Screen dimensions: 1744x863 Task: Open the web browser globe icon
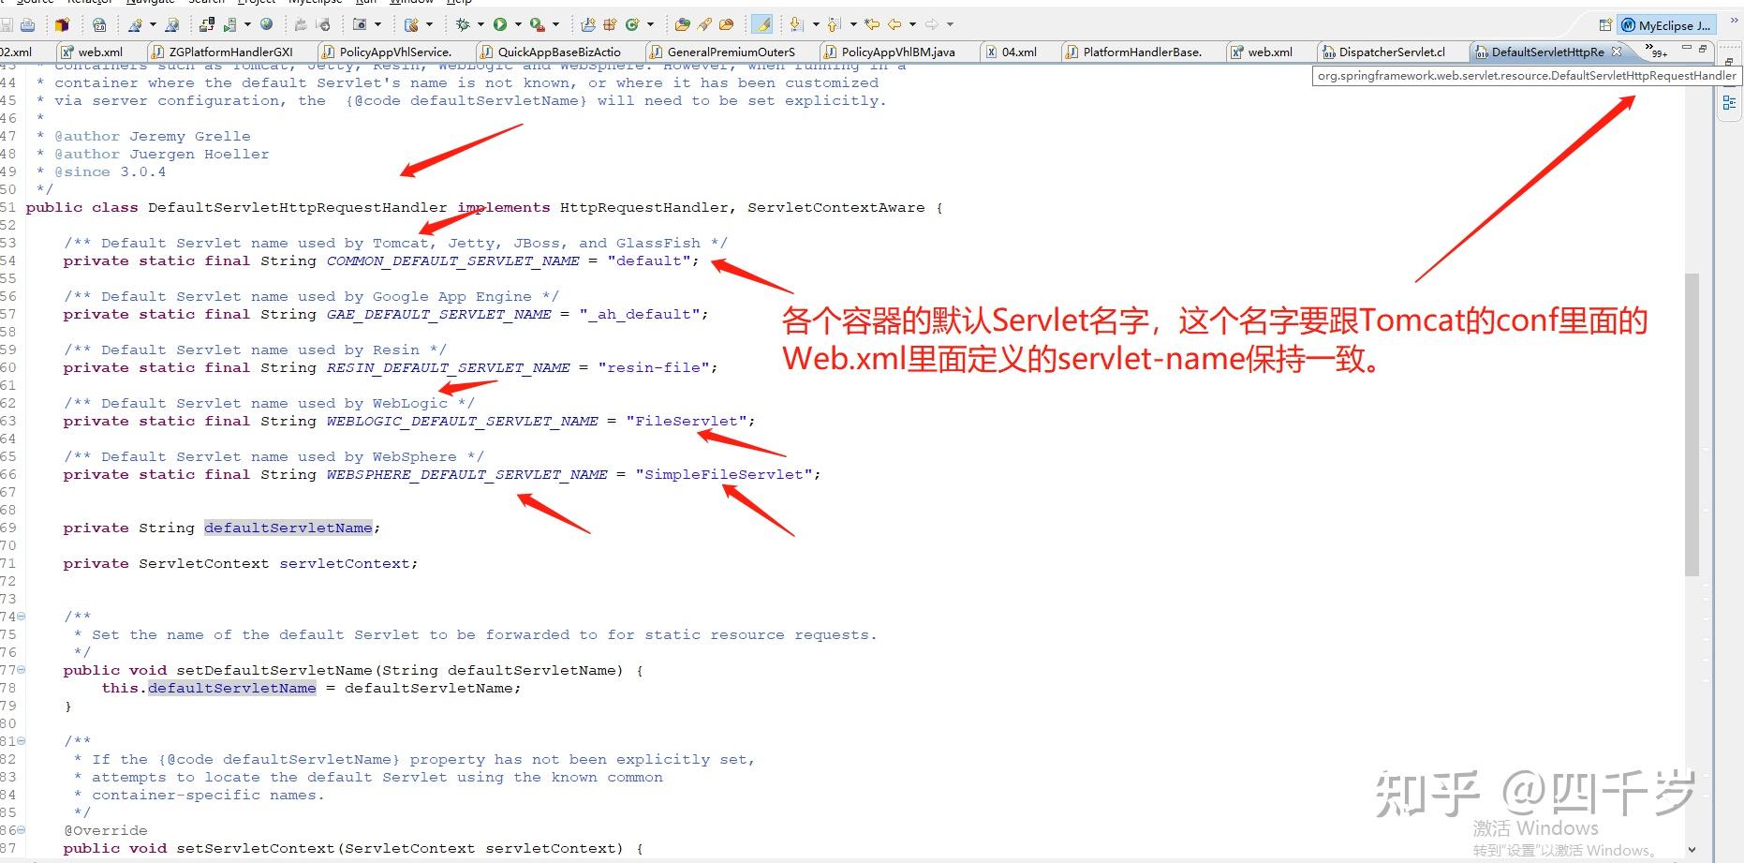(x=267, y=24)
